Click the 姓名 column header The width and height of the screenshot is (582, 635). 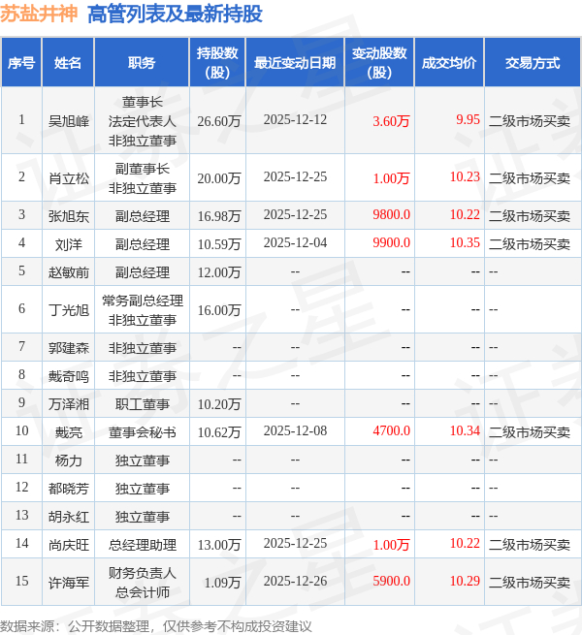point(68,62)
